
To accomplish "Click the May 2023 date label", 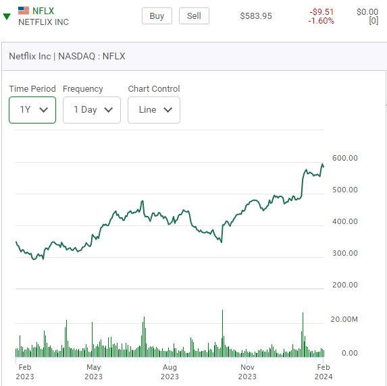I will point(93,372).
